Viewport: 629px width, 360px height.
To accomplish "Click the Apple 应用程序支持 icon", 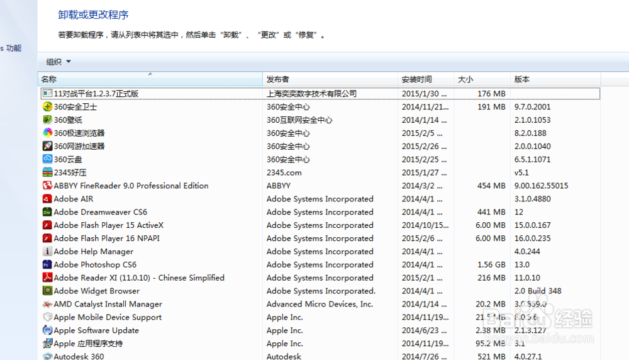I will [x=47, y=344].
